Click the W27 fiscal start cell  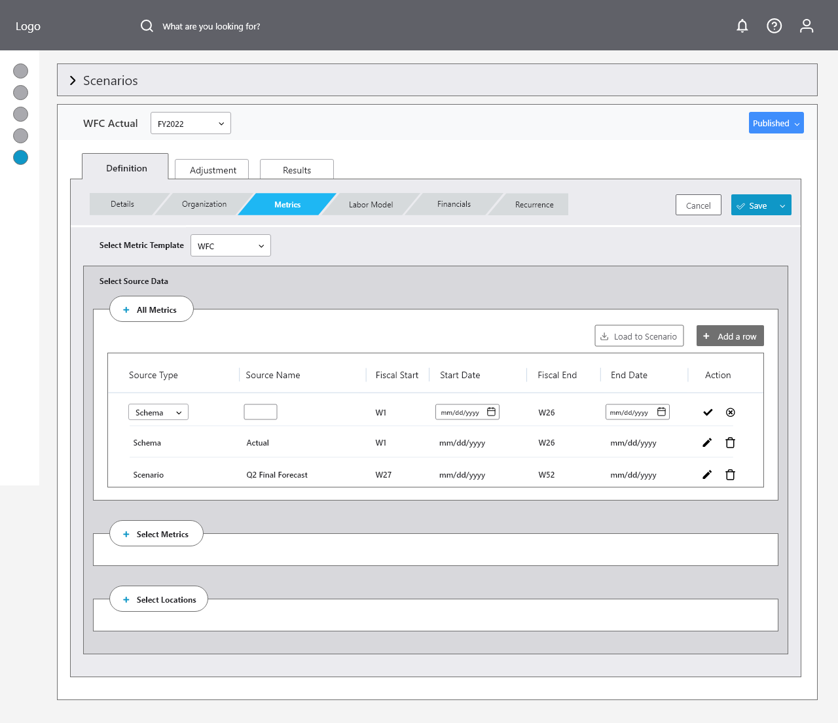point(384,475)
